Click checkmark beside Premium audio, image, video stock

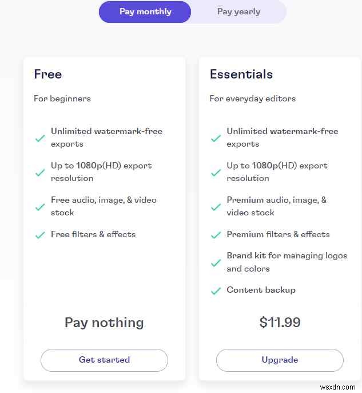click(x=216, y=207)
